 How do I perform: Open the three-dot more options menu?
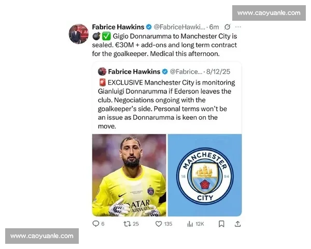pos(238,27)
